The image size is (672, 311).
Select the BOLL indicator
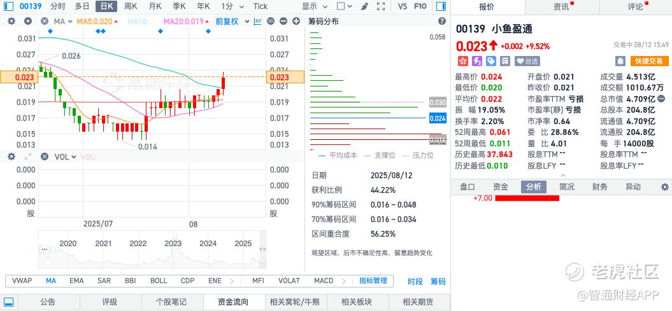pyautogui.click(x=159, y=280)
